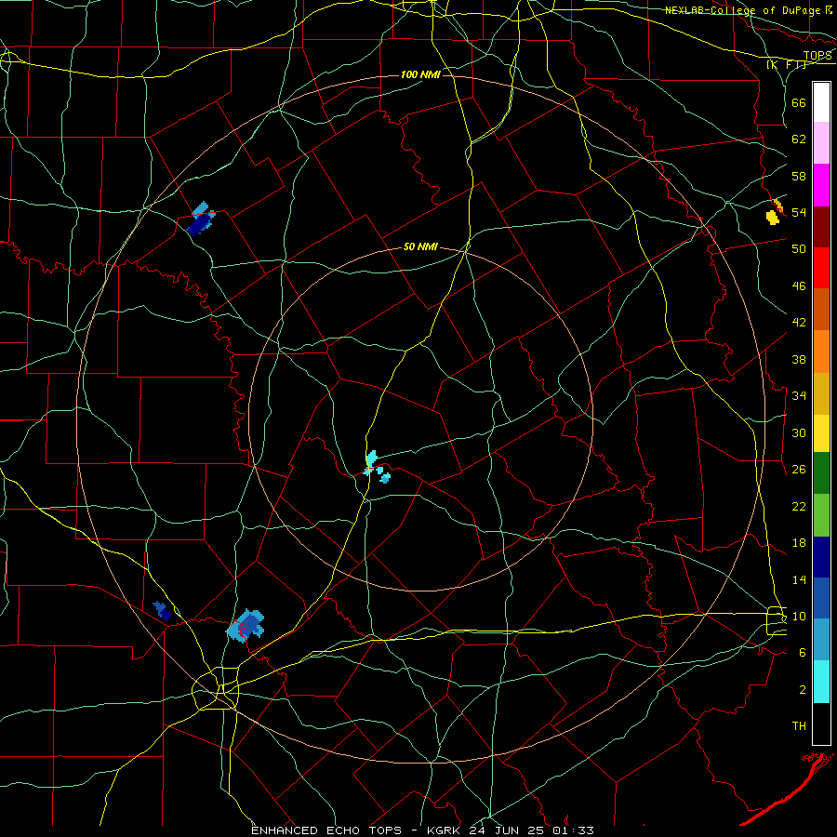Click the '100 NMI' range ring label
This screenshot has width=837, height=837.
pyautogui.click(x=420, y=74)
